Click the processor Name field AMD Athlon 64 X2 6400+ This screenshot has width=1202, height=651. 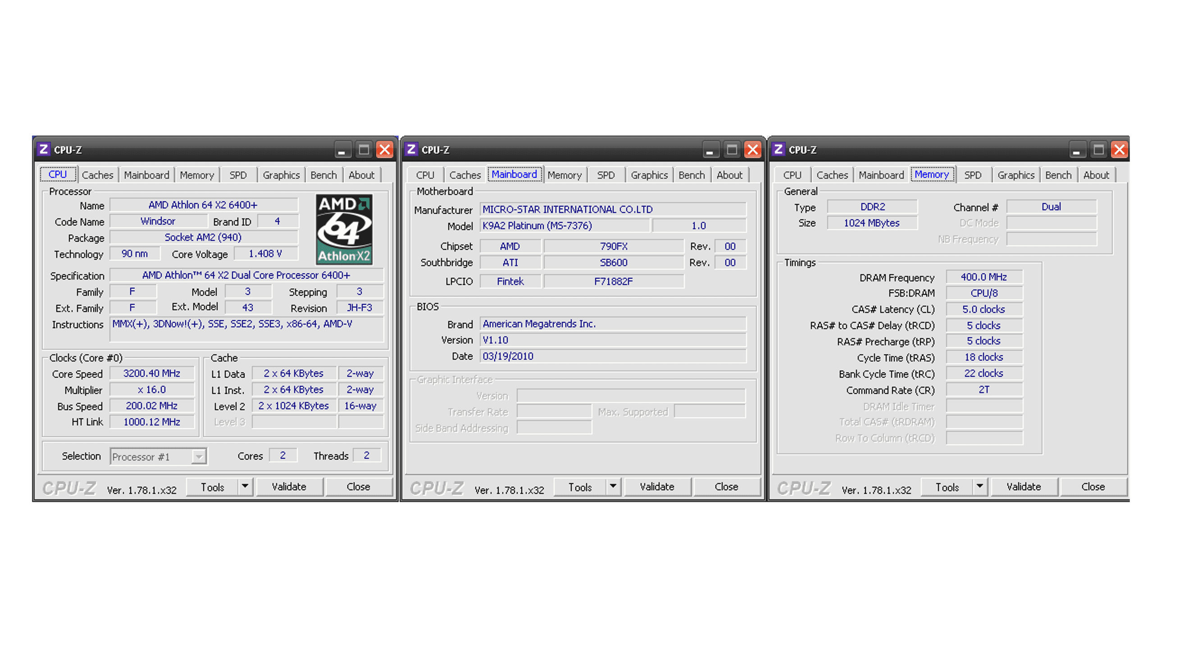coord(204,205)
